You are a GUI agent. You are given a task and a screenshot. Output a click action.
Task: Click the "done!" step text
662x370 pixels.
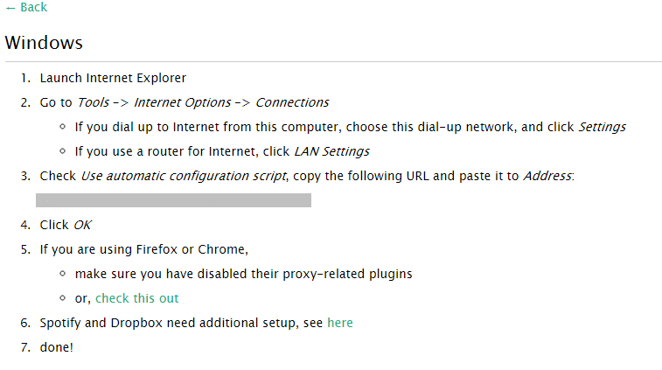pyautogui.click(x=57, y=347)
